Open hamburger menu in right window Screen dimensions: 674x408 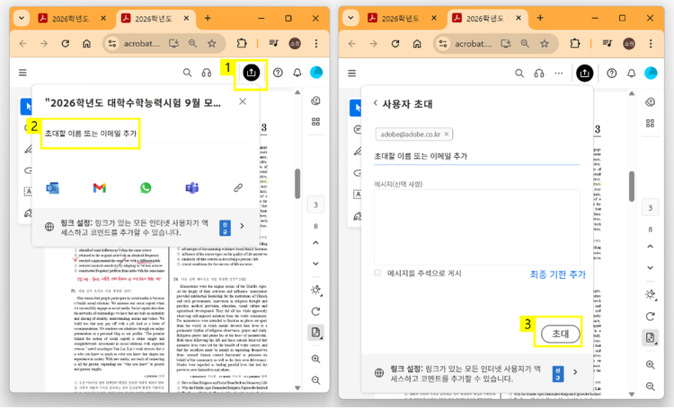pos(352,74)
